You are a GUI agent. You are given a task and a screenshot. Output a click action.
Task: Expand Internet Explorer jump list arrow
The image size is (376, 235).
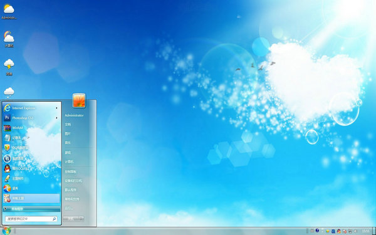pyautogui.click(x=57, y=108)
